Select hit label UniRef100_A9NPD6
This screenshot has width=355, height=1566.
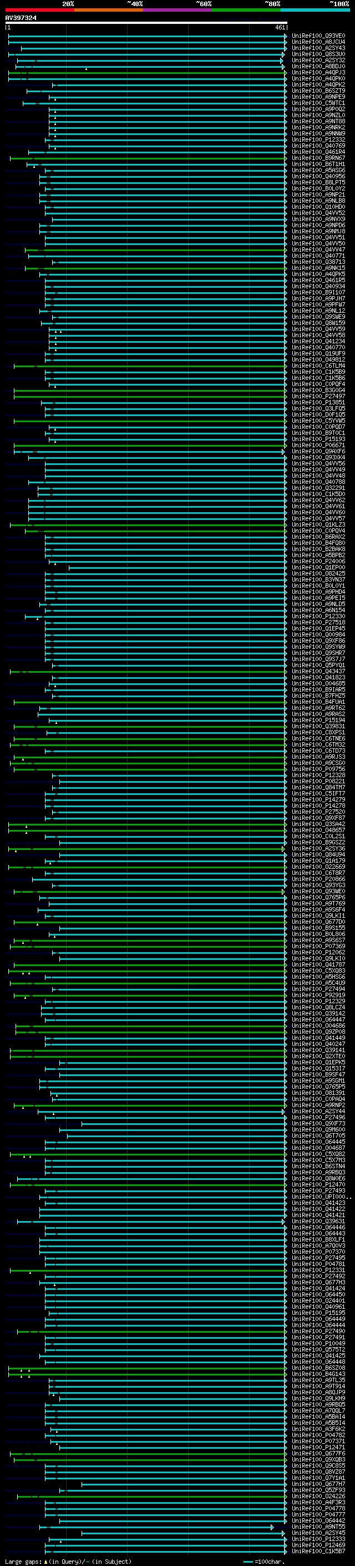(x=318, y=225)
